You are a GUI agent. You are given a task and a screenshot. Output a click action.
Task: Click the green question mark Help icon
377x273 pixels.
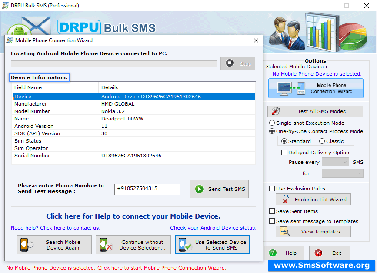pos(273,253)
